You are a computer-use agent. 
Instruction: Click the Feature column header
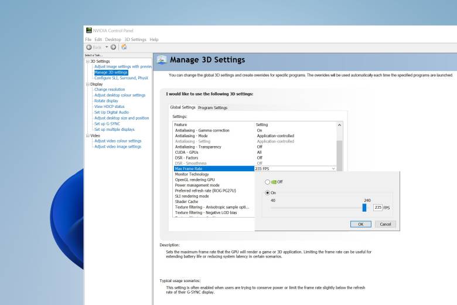[214, 124]
